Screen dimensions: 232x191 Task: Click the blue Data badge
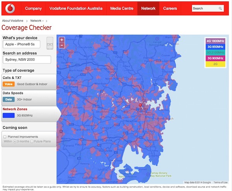tap(9, 99)
